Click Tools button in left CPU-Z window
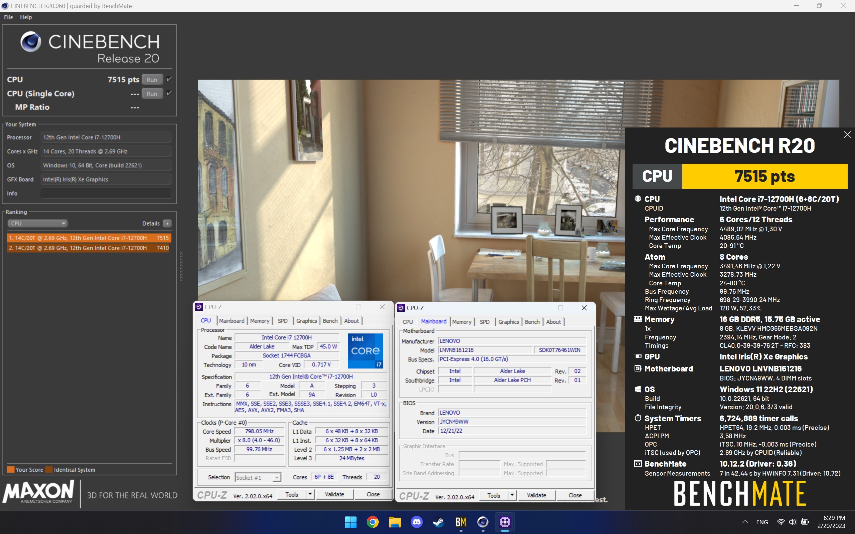Viewport: 855px width, 534px height. (292, 494)
